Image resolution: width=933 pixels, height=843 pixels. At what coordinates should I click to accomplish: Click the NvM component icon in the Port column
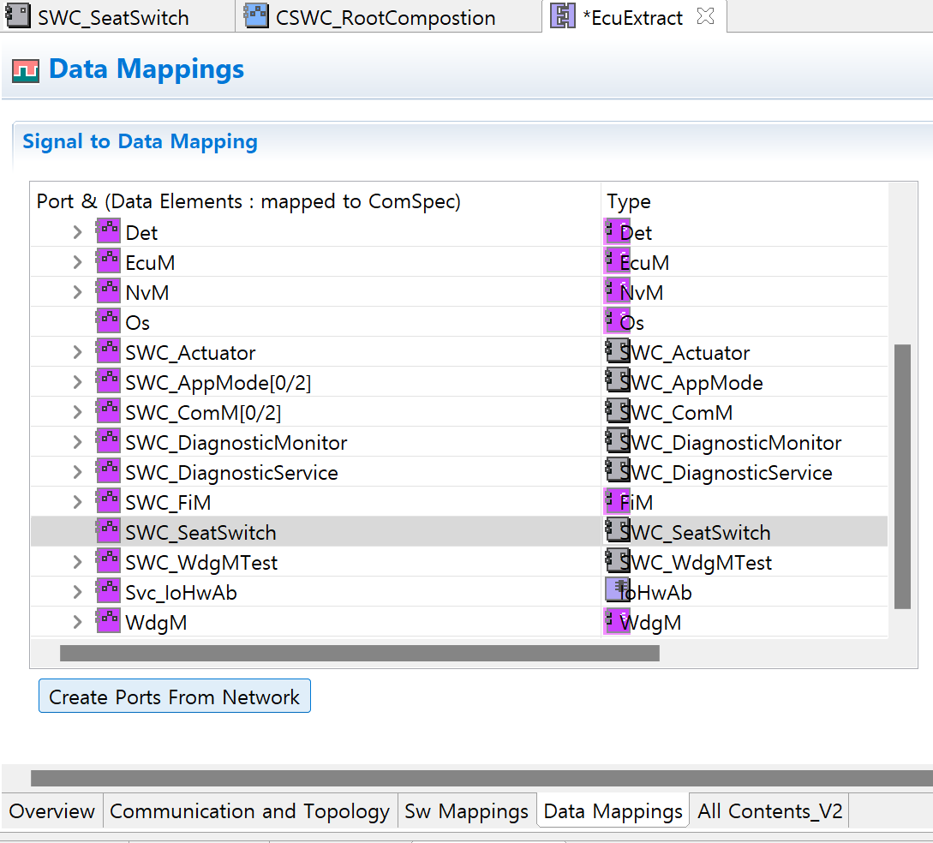coord(108,291)
